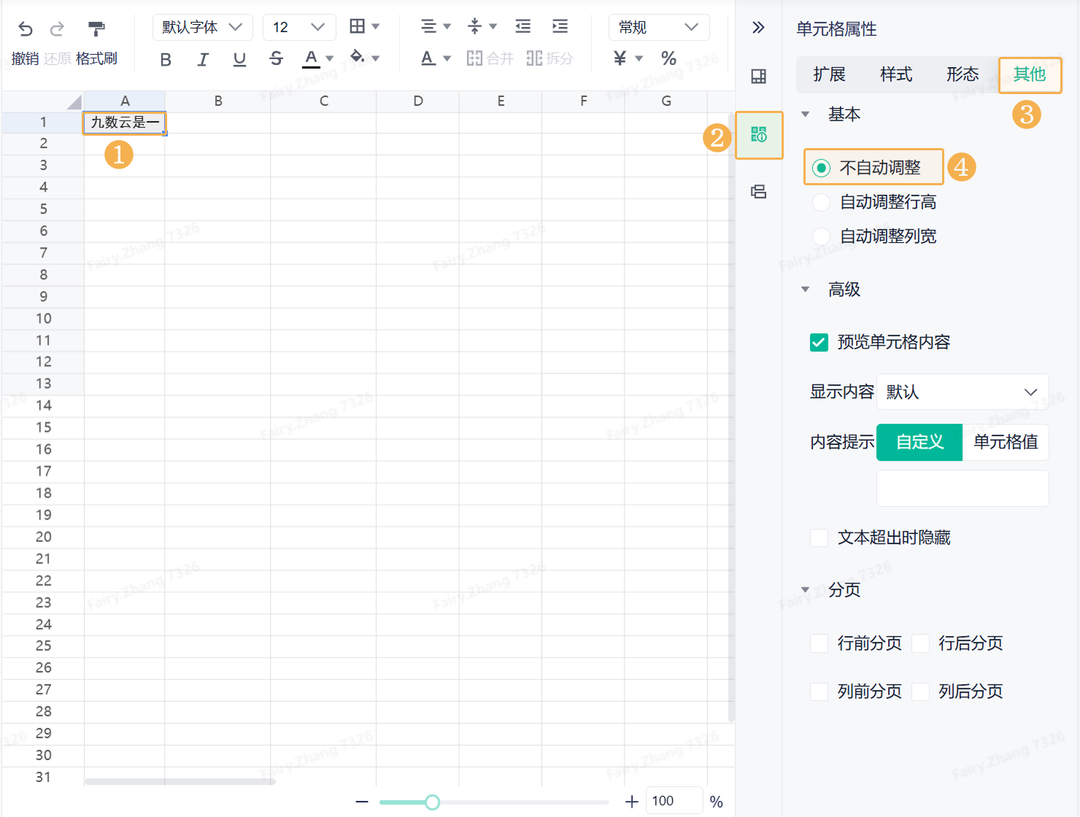Click the fill color bucket icon
Image resolution: width=1080 pixels, height=817 pixels.
tap(358, 57)
